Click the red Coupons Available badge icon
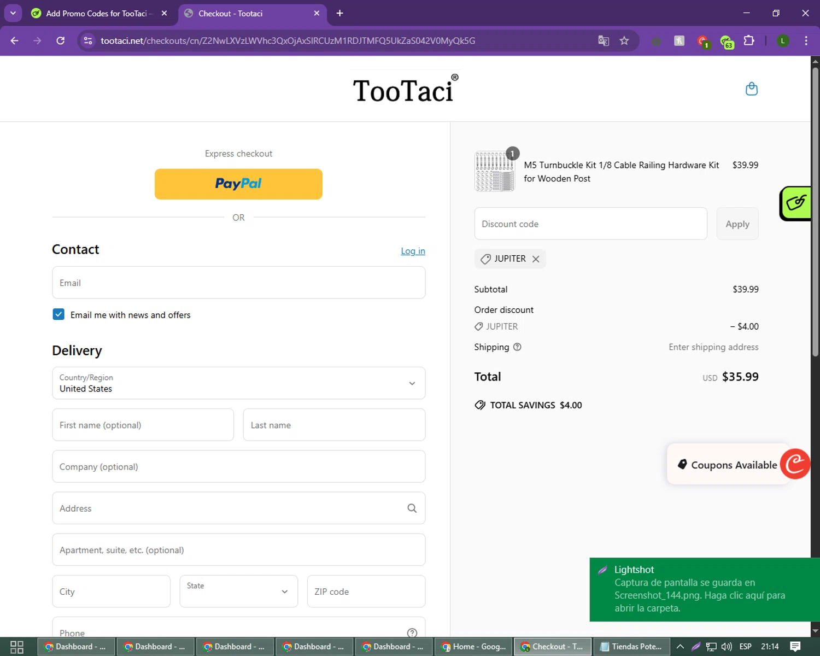Screen dimensions: 820x656 click(795, 464)
